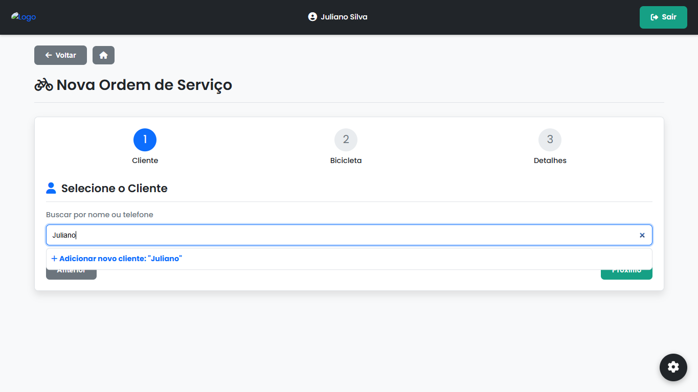Click the Juliano Silva username text
Viewport: 698px width, 392px height.
(344, 17)
